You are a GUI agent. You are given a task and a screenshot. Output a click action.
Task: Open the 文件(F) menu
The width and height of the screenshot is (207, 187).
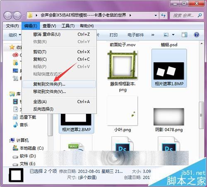point(12,26)
